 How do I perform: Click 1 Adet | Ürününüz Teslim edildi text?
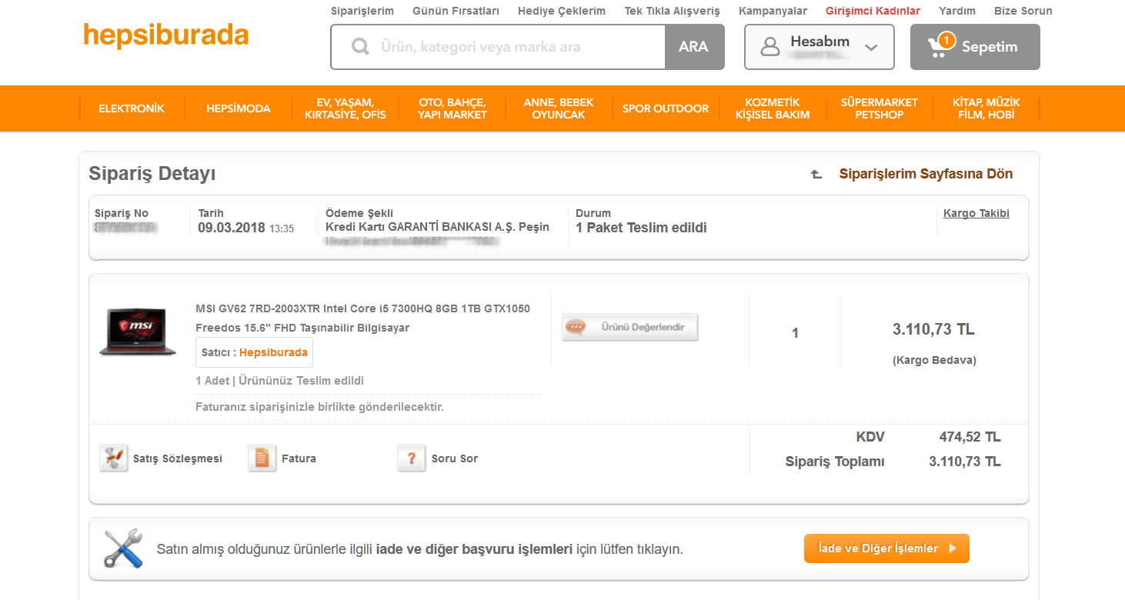(280, 381)
